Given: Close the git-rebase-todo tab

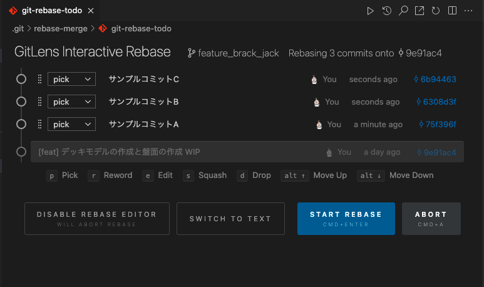Looking at the screenshot, I should 91,11.
